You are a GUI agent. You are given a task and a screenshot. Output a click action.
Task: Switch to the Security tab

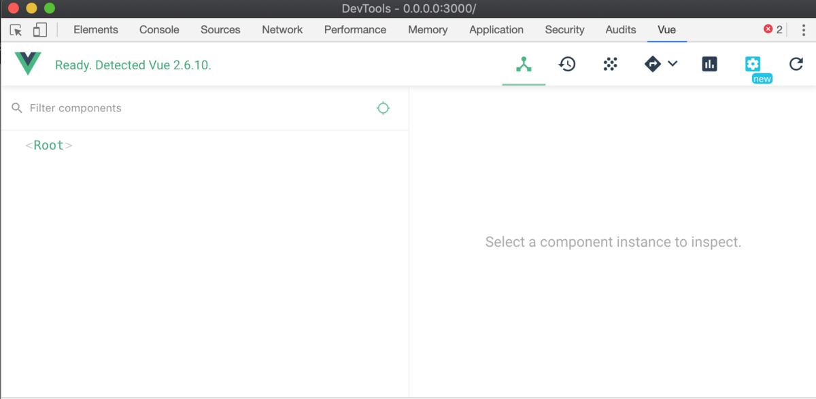(564, 30)
